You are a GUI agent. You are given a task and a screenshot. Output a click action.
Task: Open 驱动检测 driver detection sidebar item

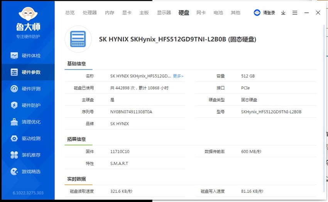pos(28,138)
